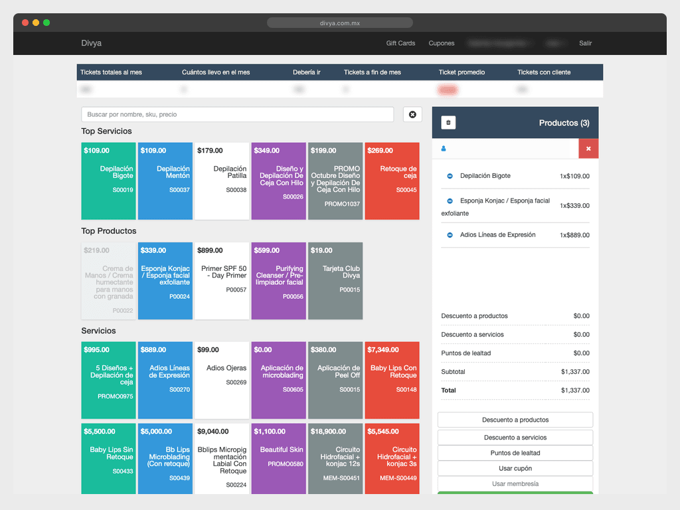Focus the search by name, sku, price field
This screenshot has width=680, height=510.
(x=237, y=114)
